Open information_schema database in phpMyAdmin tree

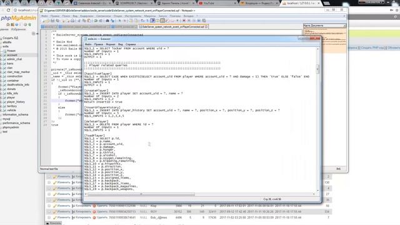[x=15, y=114]
